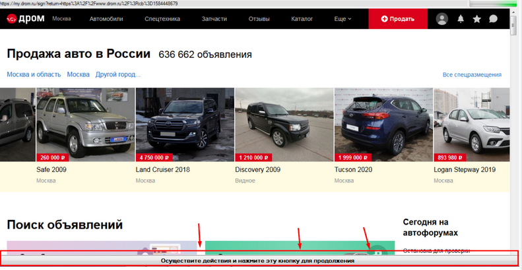The width and height of the screenshot is (522, 270).
Task: Open Другой город... link
Action: point(118,74)
